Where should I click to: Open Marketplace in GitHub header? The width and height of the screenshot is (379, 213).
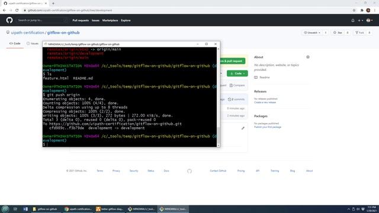coord(110,21)
